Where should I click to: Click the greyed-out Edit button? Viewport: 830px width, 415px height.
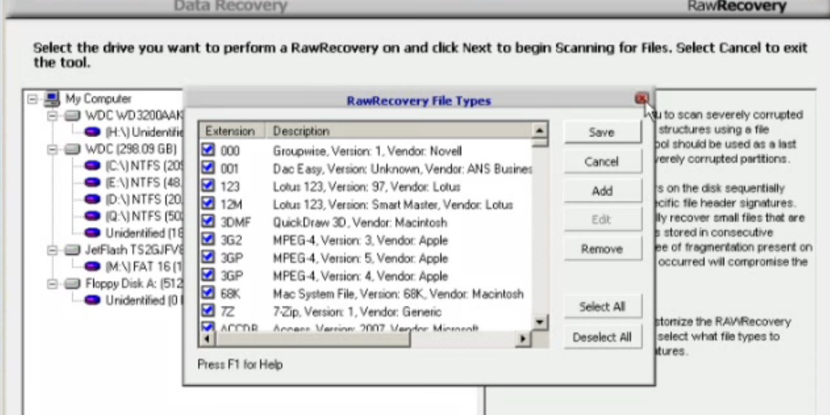[602, 220]
